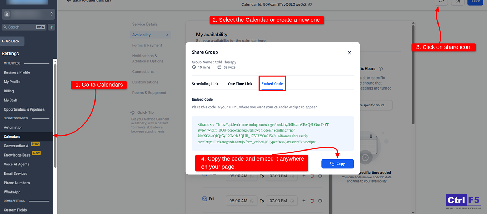The width and height of the screenshot is (487, 214).
Task: Open the Scheduling Link tab
Action: pyautogui.click(x=205, y=83)
